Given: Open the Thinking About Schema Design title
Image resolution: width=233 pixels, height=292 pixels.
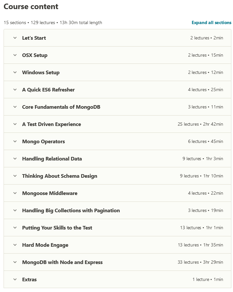Looking at the screenshot, I should (x=60, y=176).
